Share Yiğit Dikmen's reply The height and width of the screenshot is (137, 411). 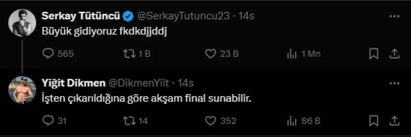click(x=394, y=121)
